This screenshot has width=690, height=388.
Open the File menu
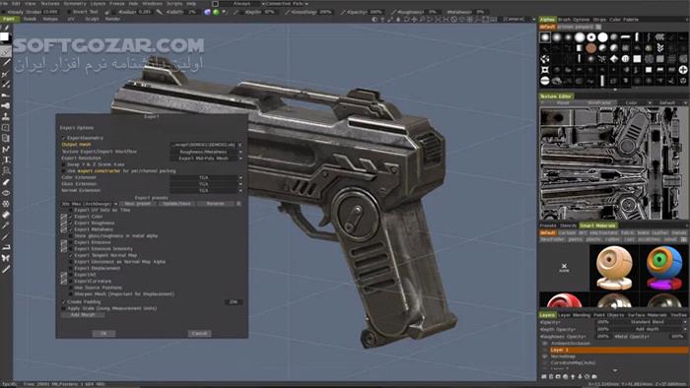[4, 4]
